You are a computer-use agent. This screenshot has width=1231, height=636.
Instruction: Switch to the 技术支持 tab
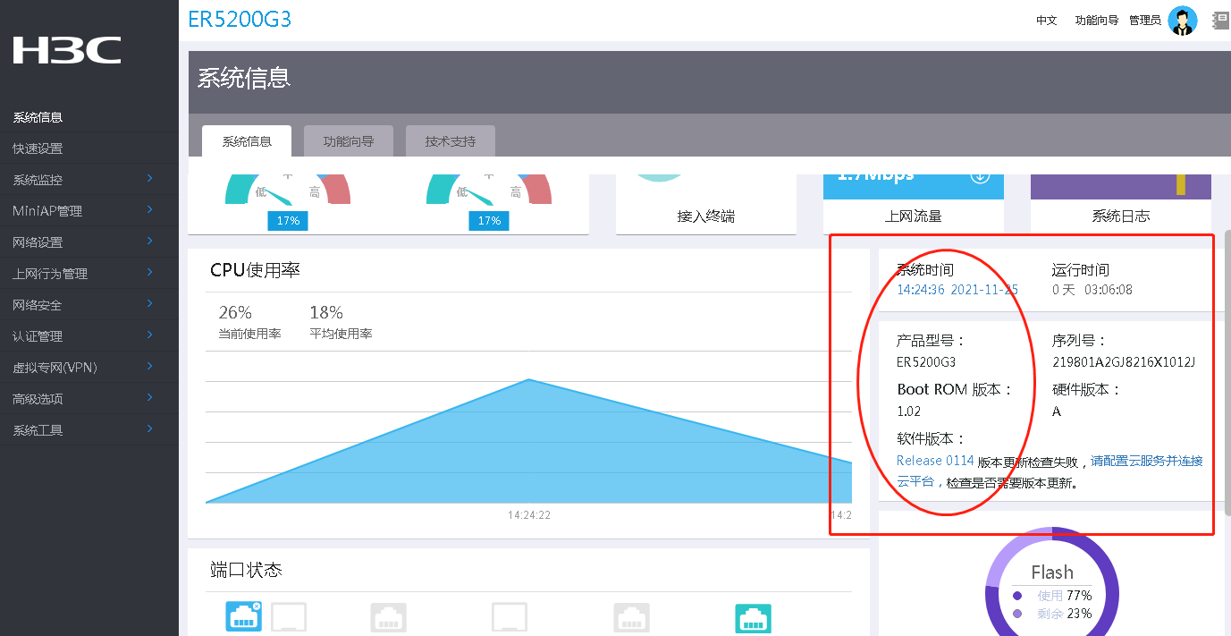pyautogui.click(x=451, y=141)
